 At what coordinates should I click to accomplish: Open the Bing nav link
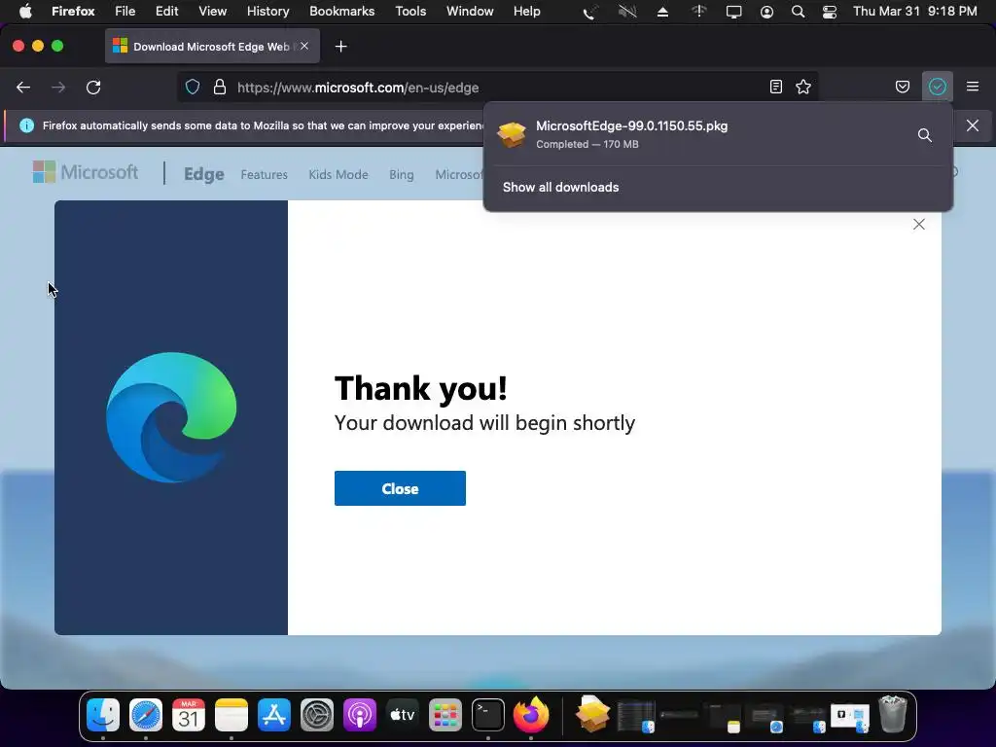click(402, 175)
